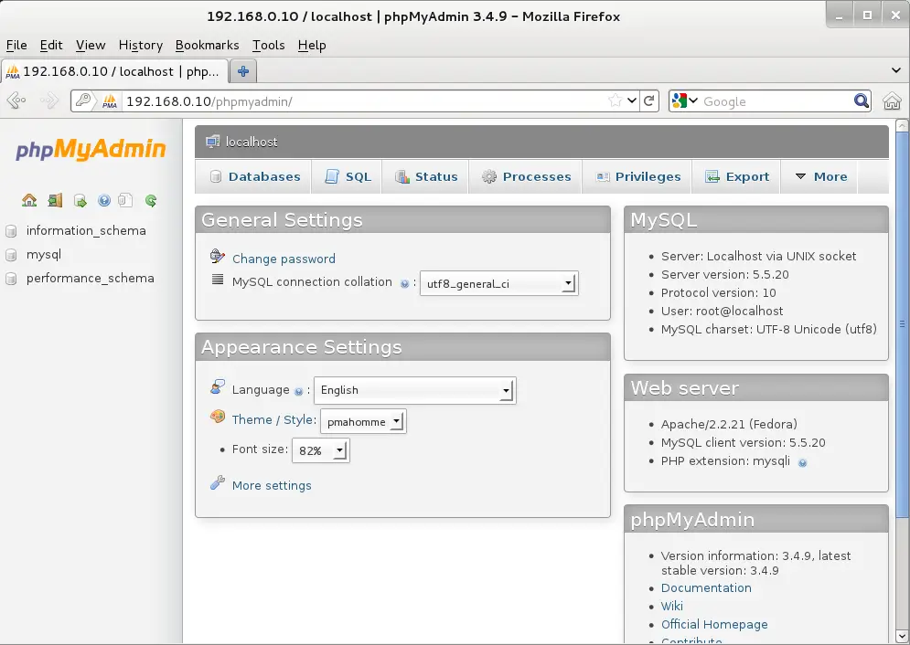910x645 pixels.
Task: Reload the navigation frame with the green icon
Action: [151, 200]
